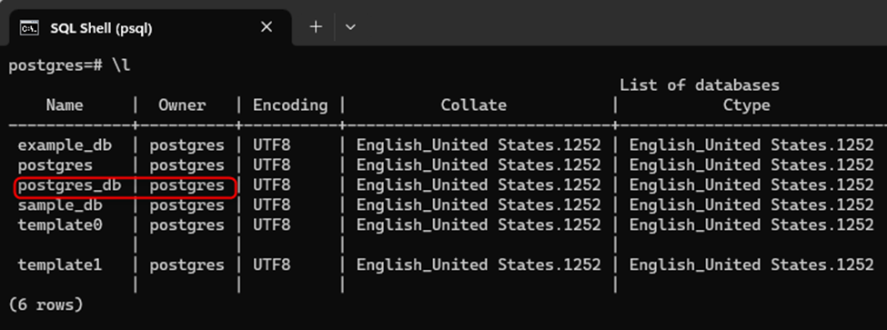Click UTF8 encoding in example_db row
The image size is (887, 330).
(x=271, y=145)
